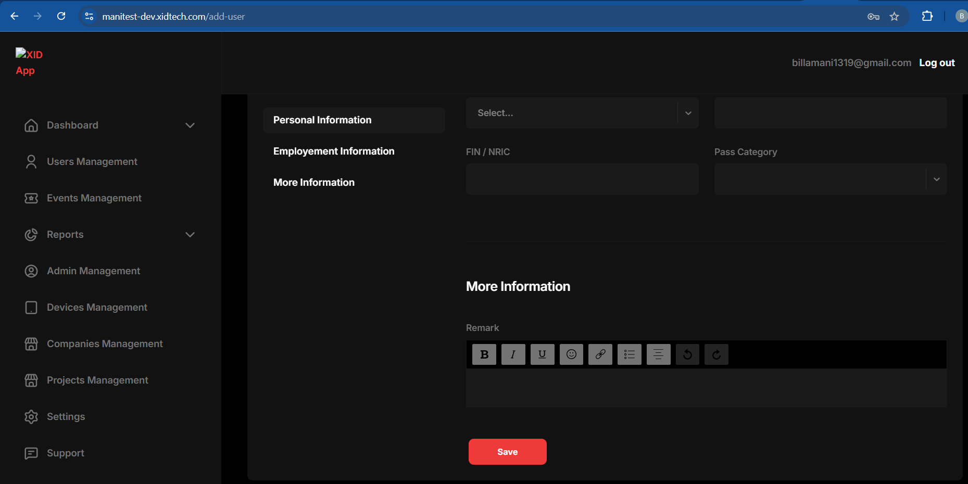Screen dimensions: 968x484
Task: Toggle underline in Remark toolbar
Action: point(542,354)
